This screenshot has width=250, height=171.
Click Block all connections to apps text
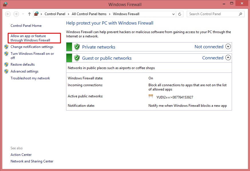(x=188, y=87)
